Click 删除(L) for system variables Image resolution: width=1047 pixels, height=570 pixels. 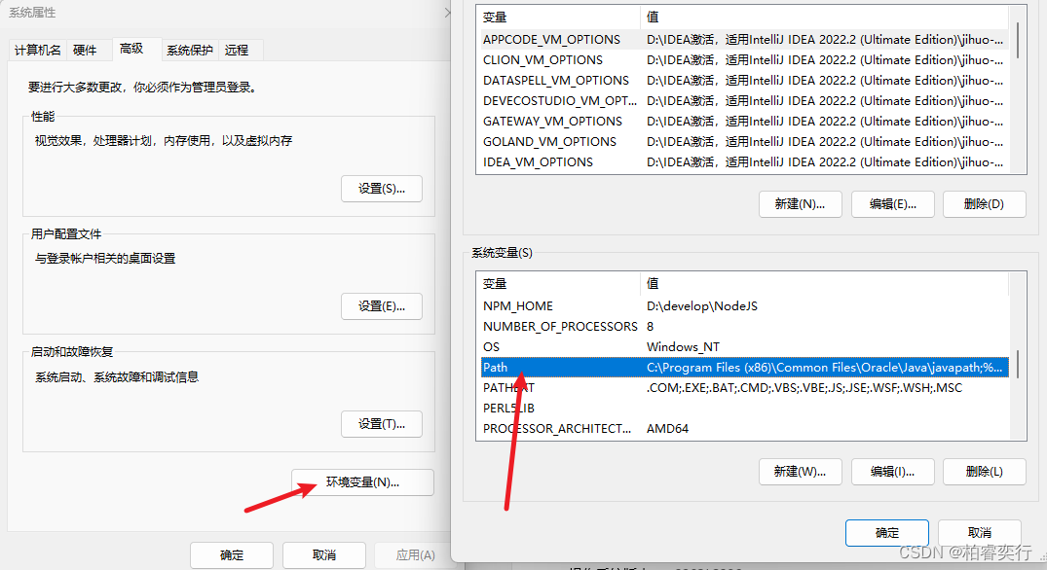984,472
